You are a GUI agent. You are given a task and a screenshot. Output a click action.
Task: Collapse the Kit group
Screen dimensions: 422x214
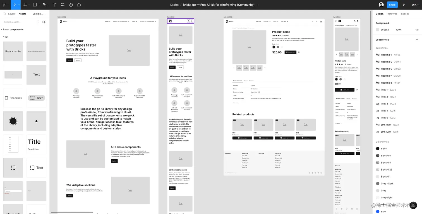click(4, 37)
